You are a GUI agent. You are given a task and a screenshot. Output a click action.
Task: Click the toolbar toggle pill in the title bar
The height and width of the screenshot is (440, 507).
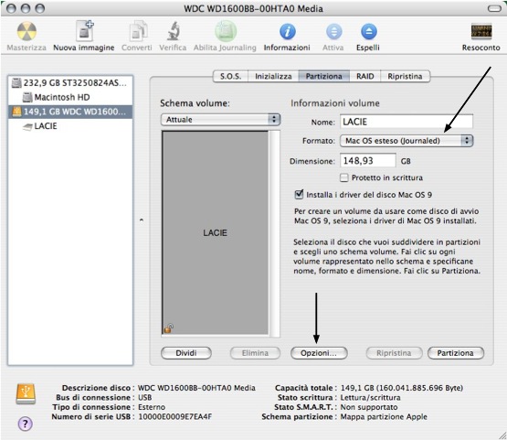494,9
